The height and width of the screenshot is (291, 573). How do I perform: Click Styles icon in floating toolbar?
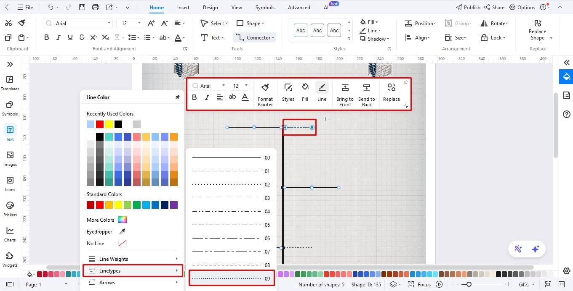pos(288,92)
